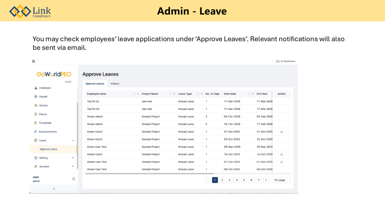The height and width of the screenshot is (216, 385).
Task: Collapse the sidebar with the left arrow
Action: pyautogui.click(x=54, y=189)
